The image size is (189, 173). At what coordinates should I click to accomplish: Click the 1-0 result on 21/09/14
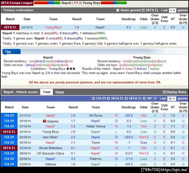[x=73, y=164]
